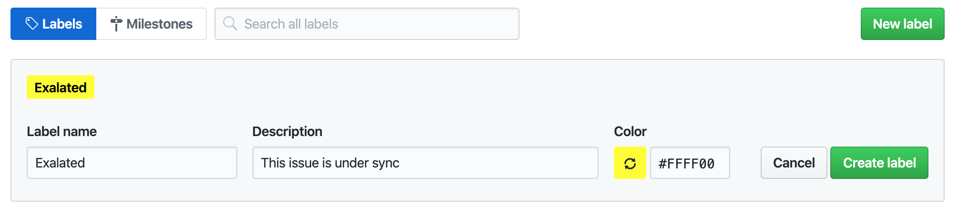Switch to the Labels tab
Image resolution: width=958 pixels, height=216 pixels.
[x=53, y=24]
